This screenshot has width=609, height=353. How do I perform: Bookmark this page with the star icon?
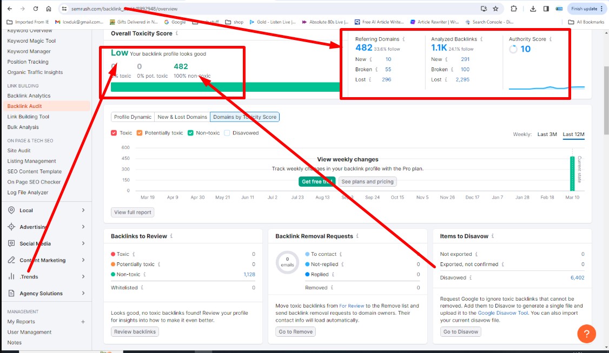pos(495,9)
